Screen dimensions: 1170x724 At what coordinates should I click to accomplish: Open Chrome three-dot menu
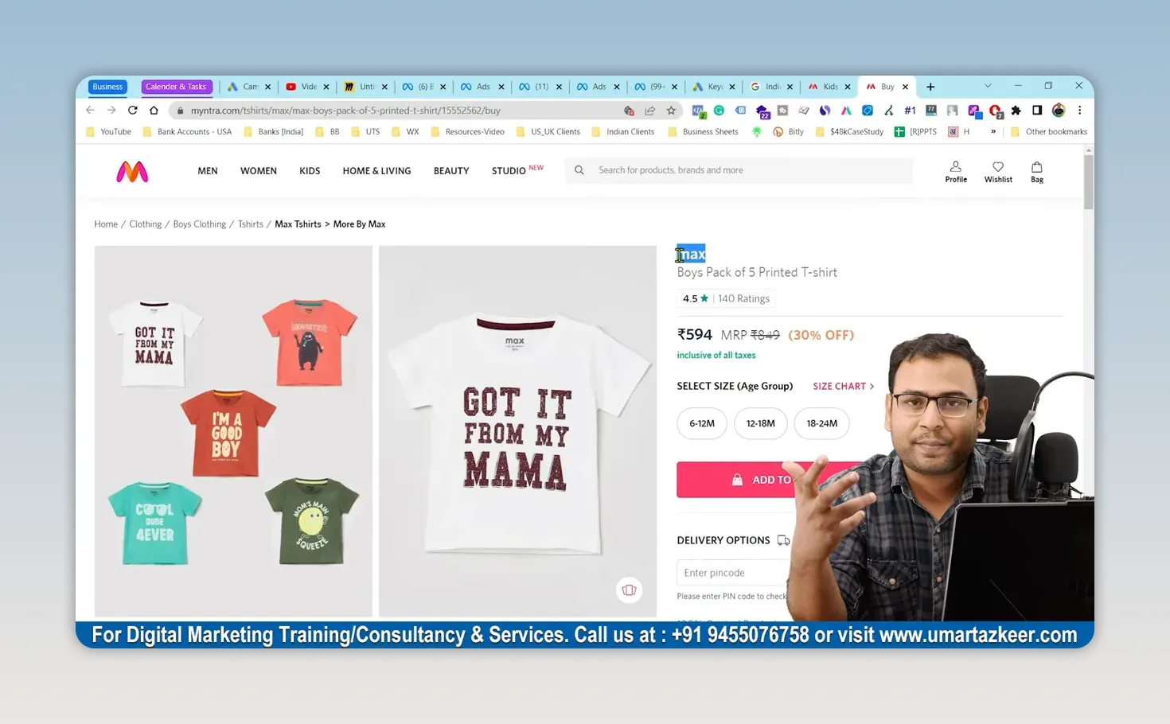[x=1079, y=111]
